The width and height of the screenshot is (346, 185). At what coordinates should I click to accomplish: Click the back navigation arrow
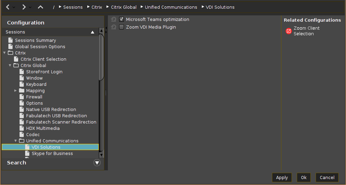click(x=8, y=7)
